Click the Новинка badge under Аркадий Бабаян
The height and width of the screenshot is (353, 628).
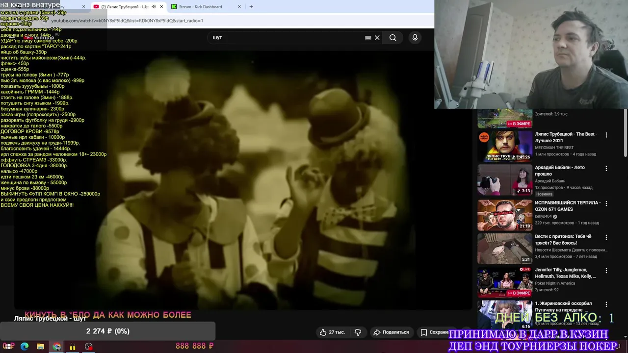point(544,194)
